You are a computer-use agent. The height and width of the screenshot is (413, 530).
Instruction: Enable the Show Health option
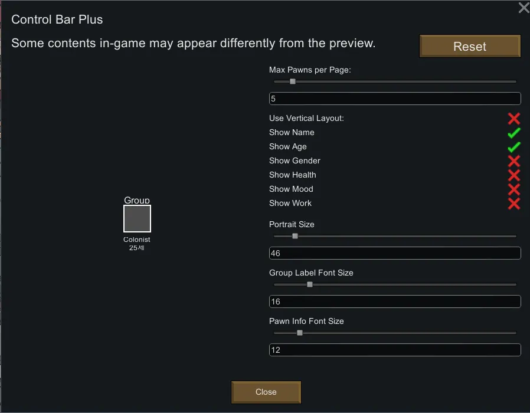513,175
